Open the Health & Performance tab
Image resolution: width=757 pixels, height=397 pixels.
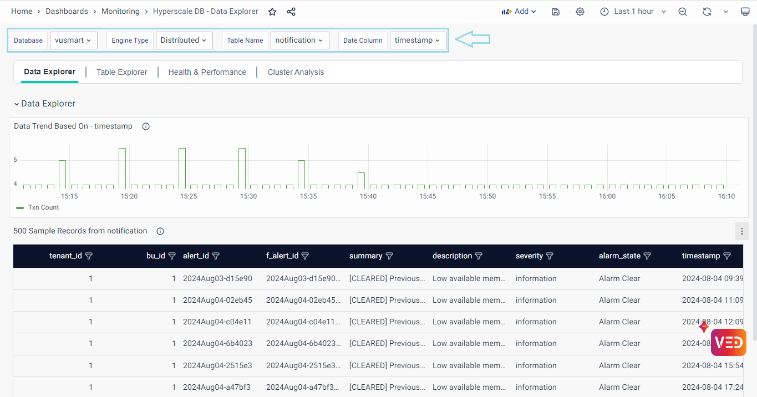(x=207, y=72)
